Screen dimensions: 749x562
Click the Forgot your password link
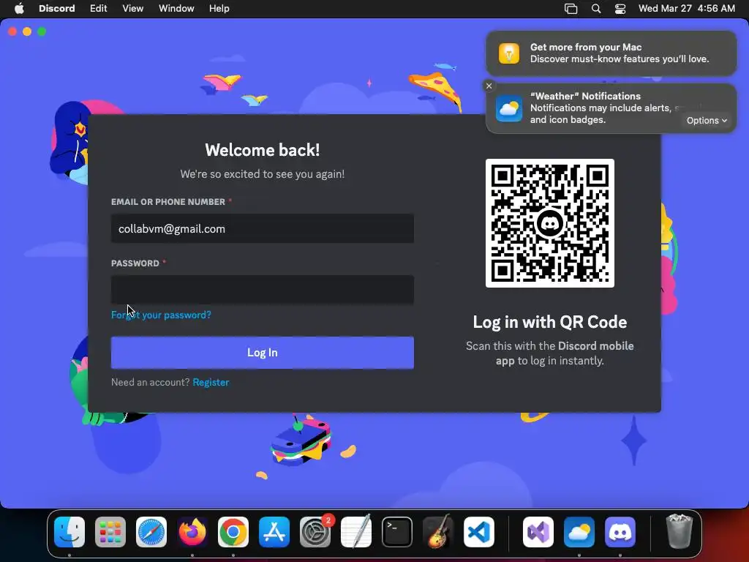(x=161, y=315)
